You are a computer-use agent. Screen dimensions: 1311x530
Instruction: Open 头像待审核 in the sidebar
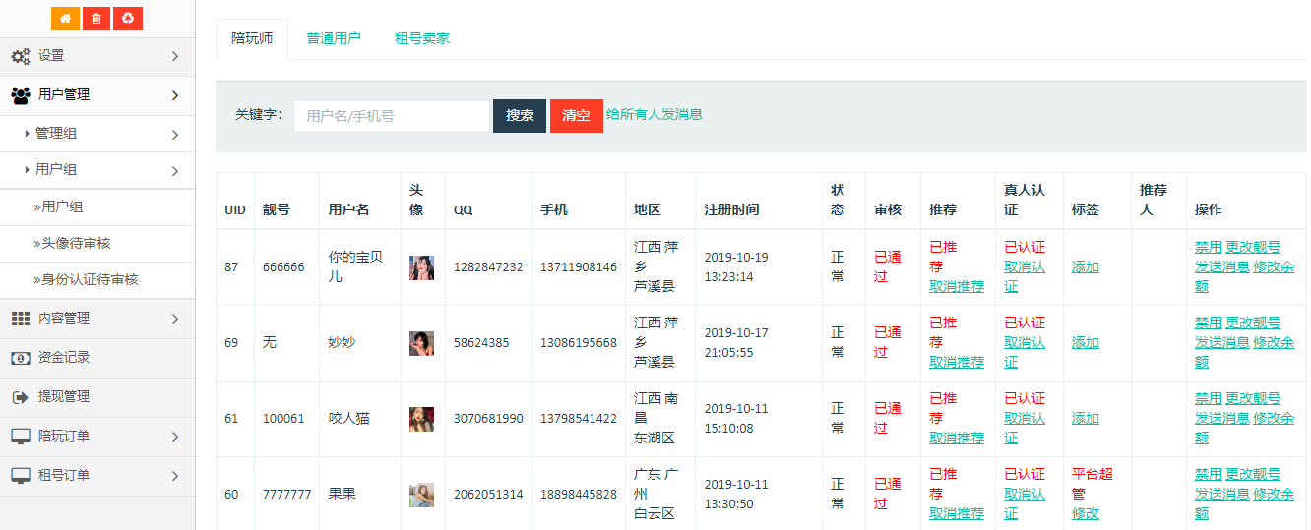tap(77, 243)
